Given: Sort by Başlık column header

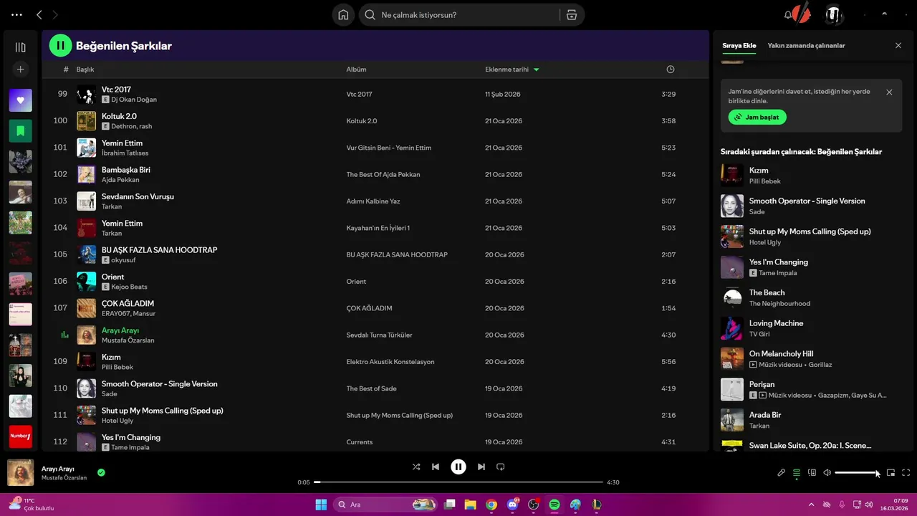Looking at the screenshot, I should click(x=85, y=70).
